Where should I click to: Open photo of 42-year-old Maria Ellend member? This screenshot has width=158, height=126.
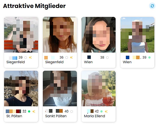click(x=98, y=88)
